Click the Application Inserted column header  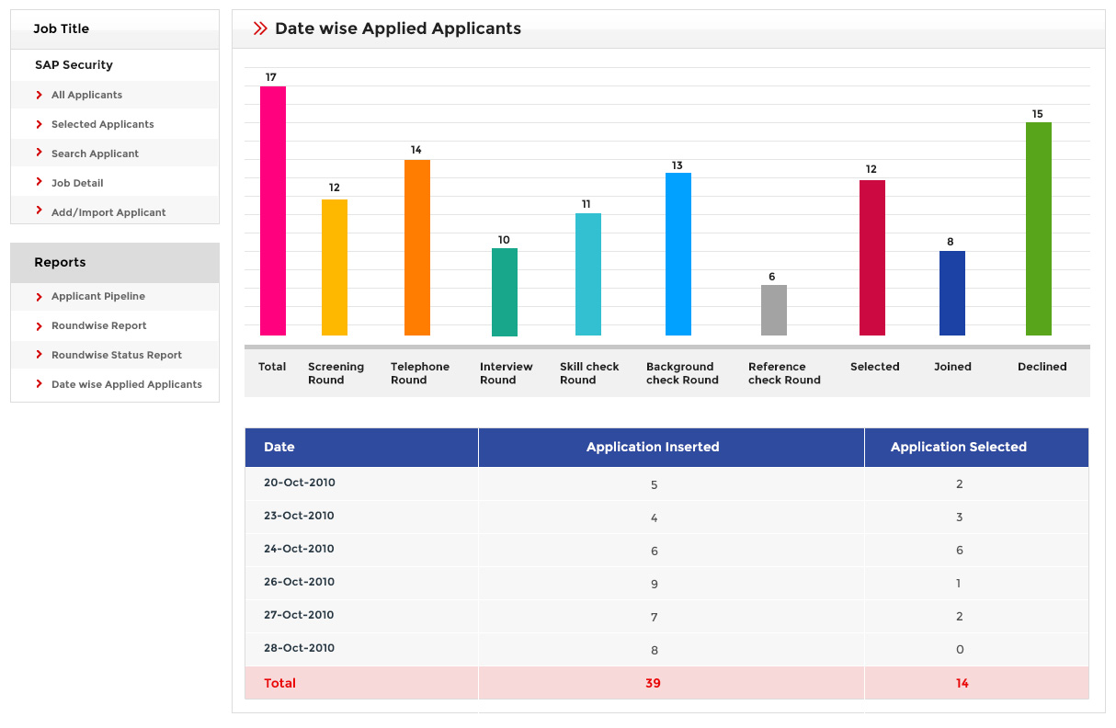(x=671, y=448)
